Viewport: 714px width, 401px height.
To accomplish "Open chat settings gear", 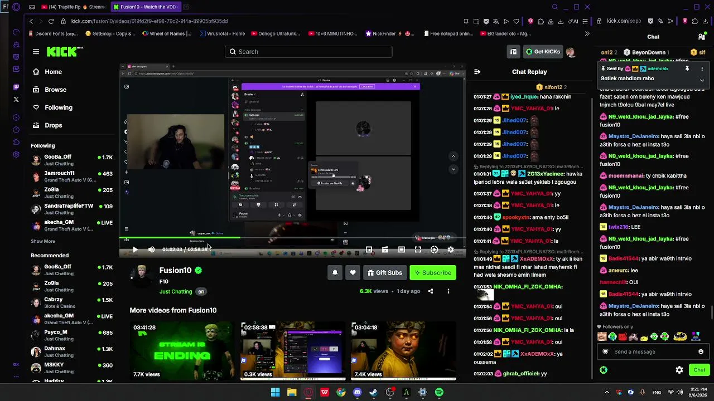I will point(679,370).
